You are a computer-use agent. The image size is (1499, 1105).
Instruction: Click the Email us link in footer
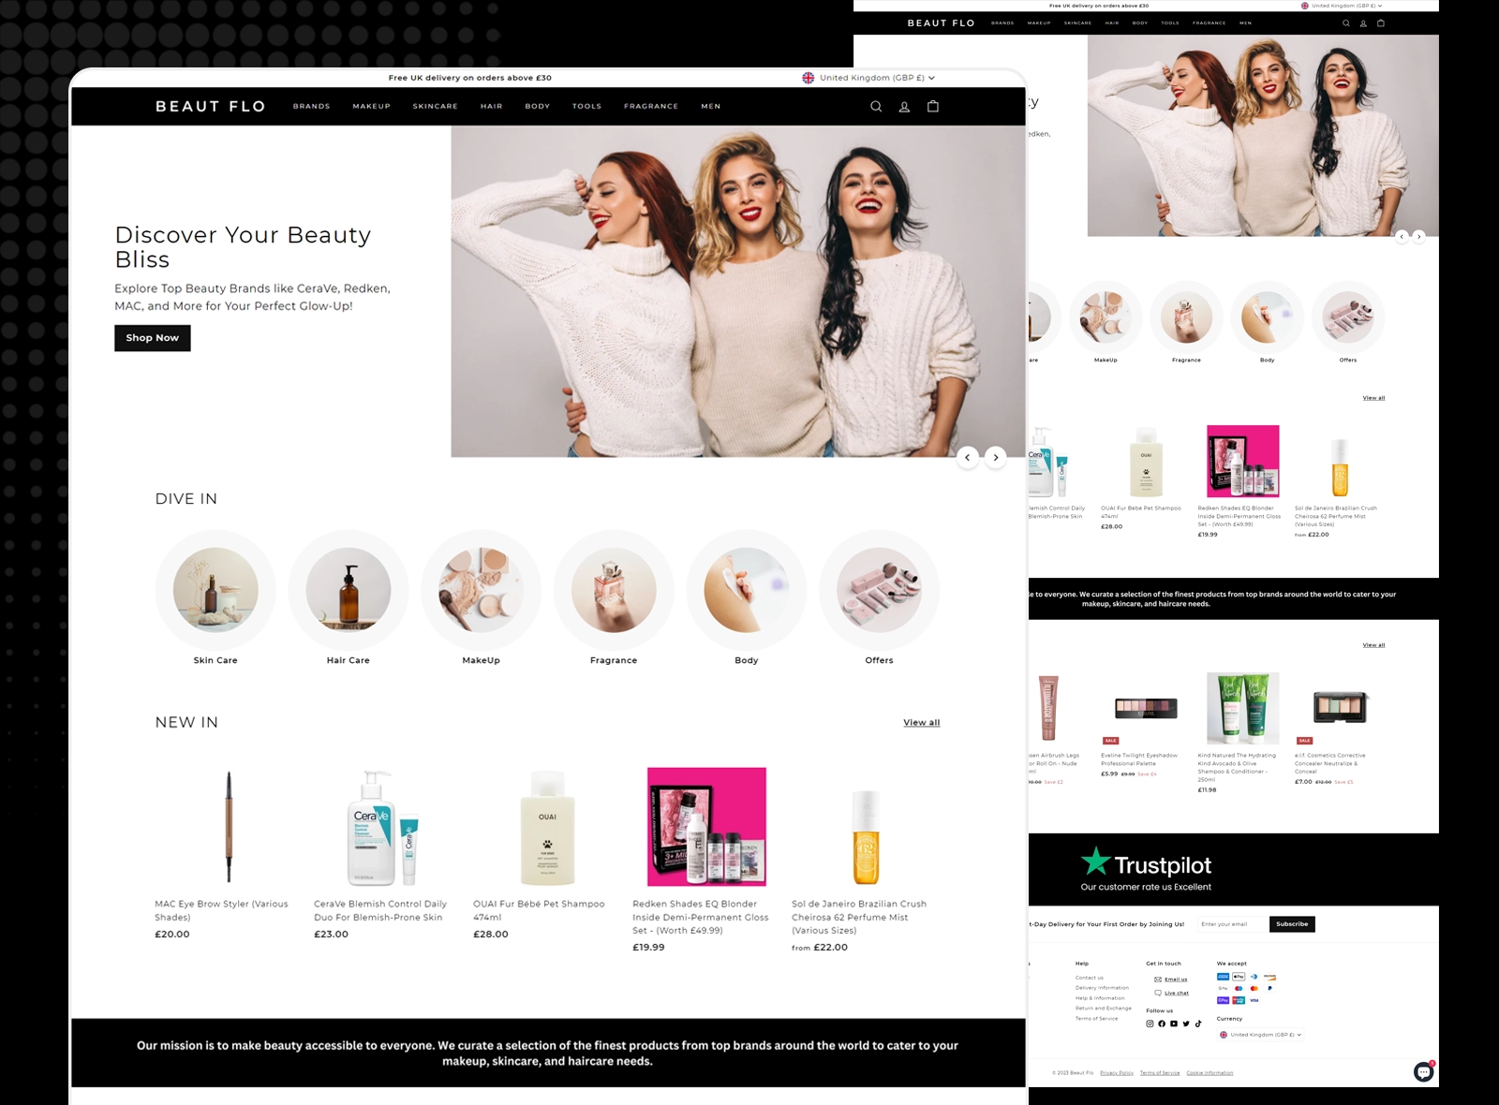[1176, 980]
